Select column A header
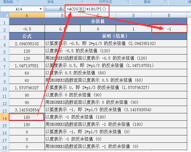This screenshot has height=152, width=191. tap(27, 15)
